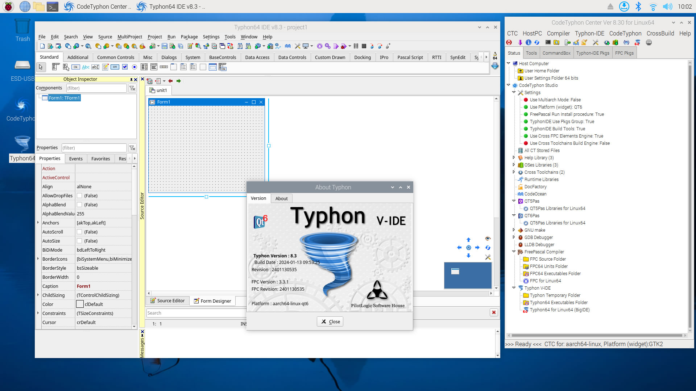Click the Search input field below editor
The width and height of the screenshot is (696, 391).
pos(196,313)
